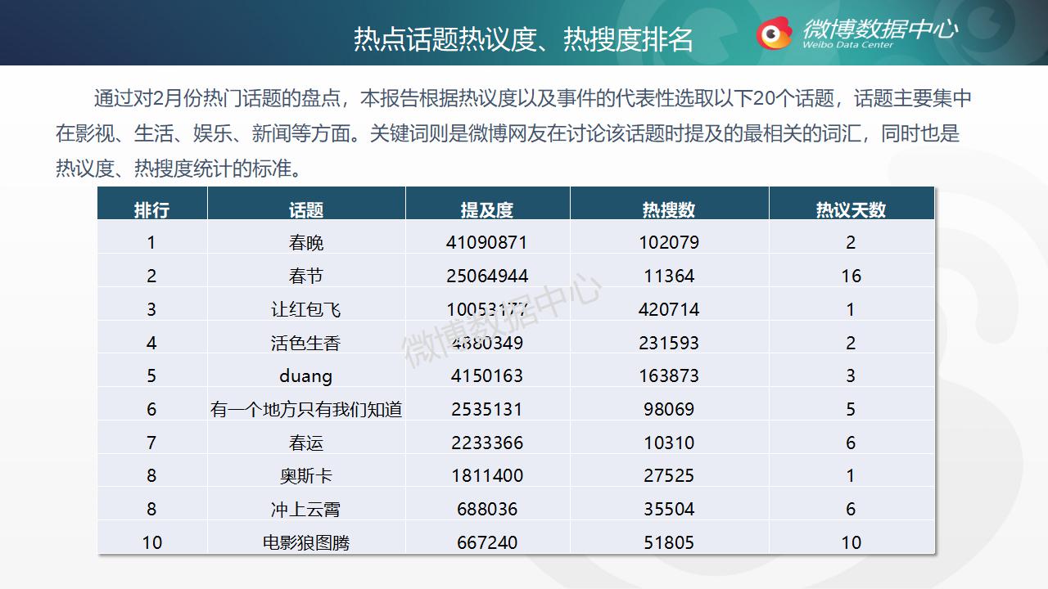Click the Weibo eye logo icon

774,33
